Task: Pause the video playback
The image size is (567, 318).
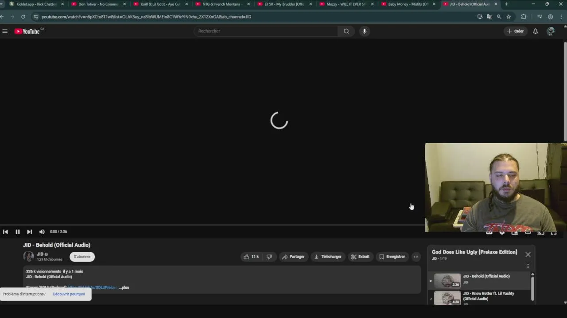Action: click(17, 231)
